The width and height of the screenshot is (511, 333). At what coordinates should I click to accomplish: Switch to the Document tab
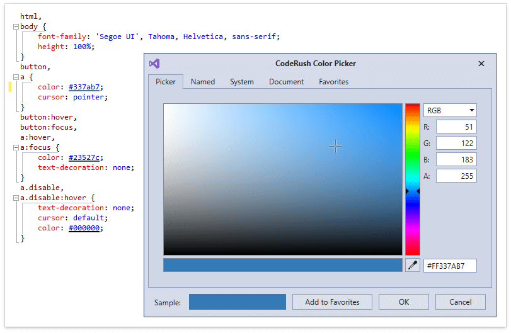pyautogui.click(x=286, y=82)
